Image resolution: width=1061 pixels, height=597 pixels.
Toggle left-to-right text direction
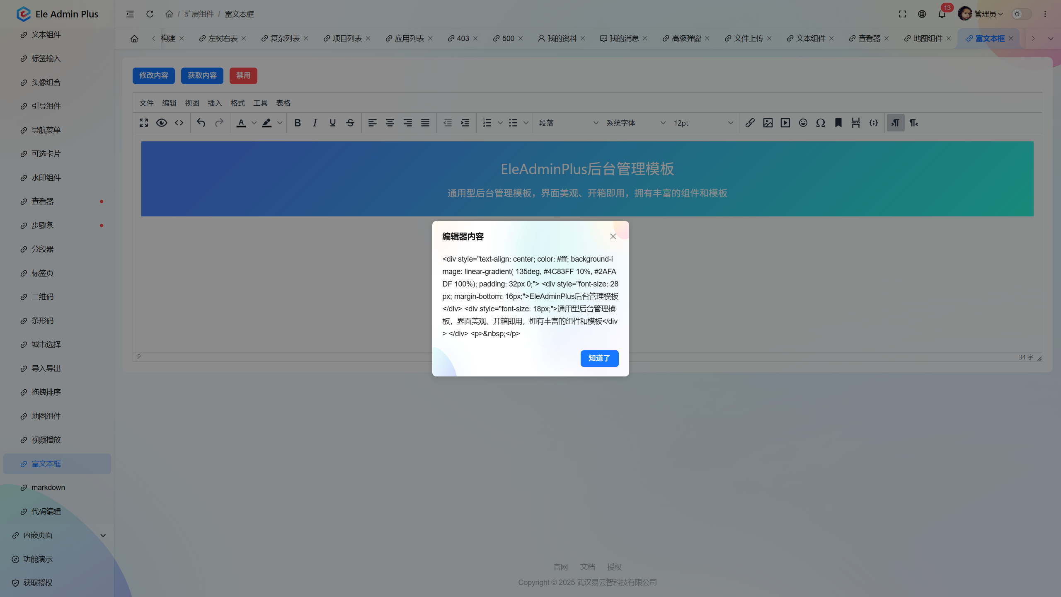pyautogui.click(x=896, y=123)
